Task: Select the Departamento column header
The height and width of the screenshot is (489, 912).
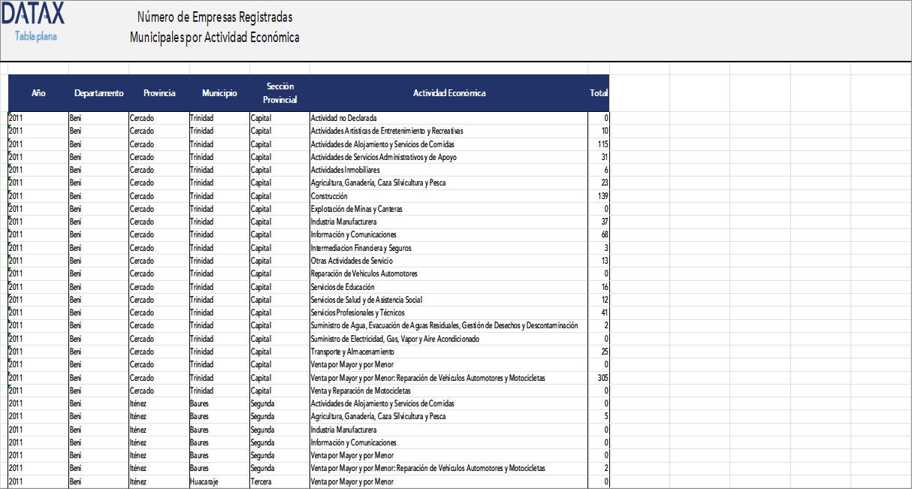Action: point(99,93)
